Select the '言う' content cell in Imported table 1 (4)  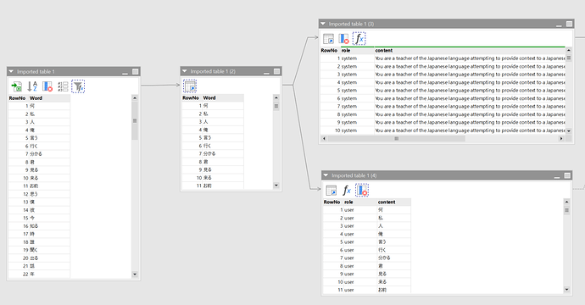(x=394, y=241)
